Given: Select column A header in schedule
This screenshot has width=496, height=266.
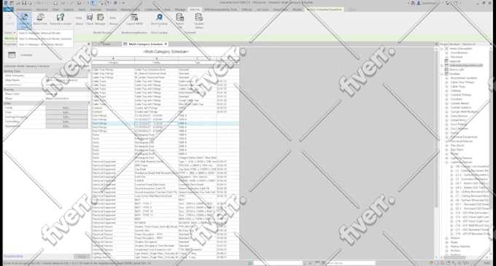Looking at the screenshot, I should 113,58.
